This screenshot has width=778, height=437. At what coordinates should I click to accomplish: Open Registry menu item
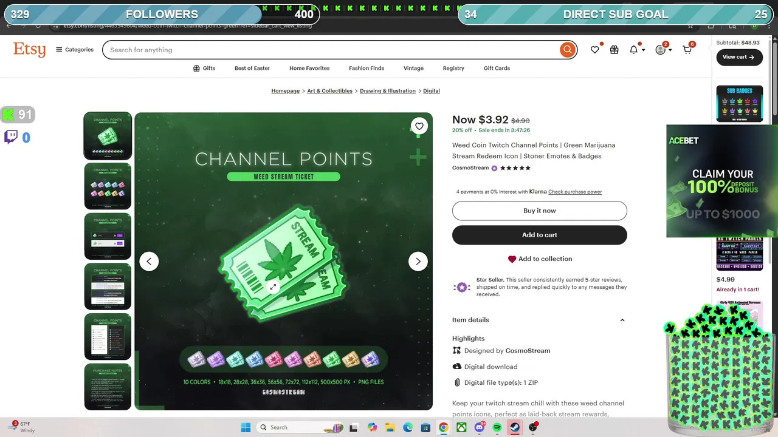(x=453, y=68)
